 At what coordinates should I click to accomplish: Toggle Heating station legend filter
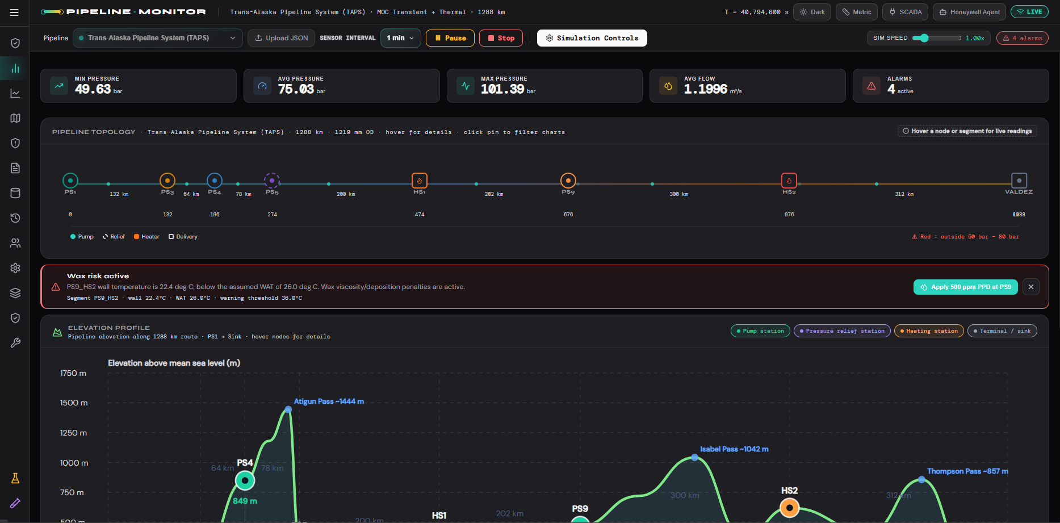pyautogui.click(x=929, y=331)
